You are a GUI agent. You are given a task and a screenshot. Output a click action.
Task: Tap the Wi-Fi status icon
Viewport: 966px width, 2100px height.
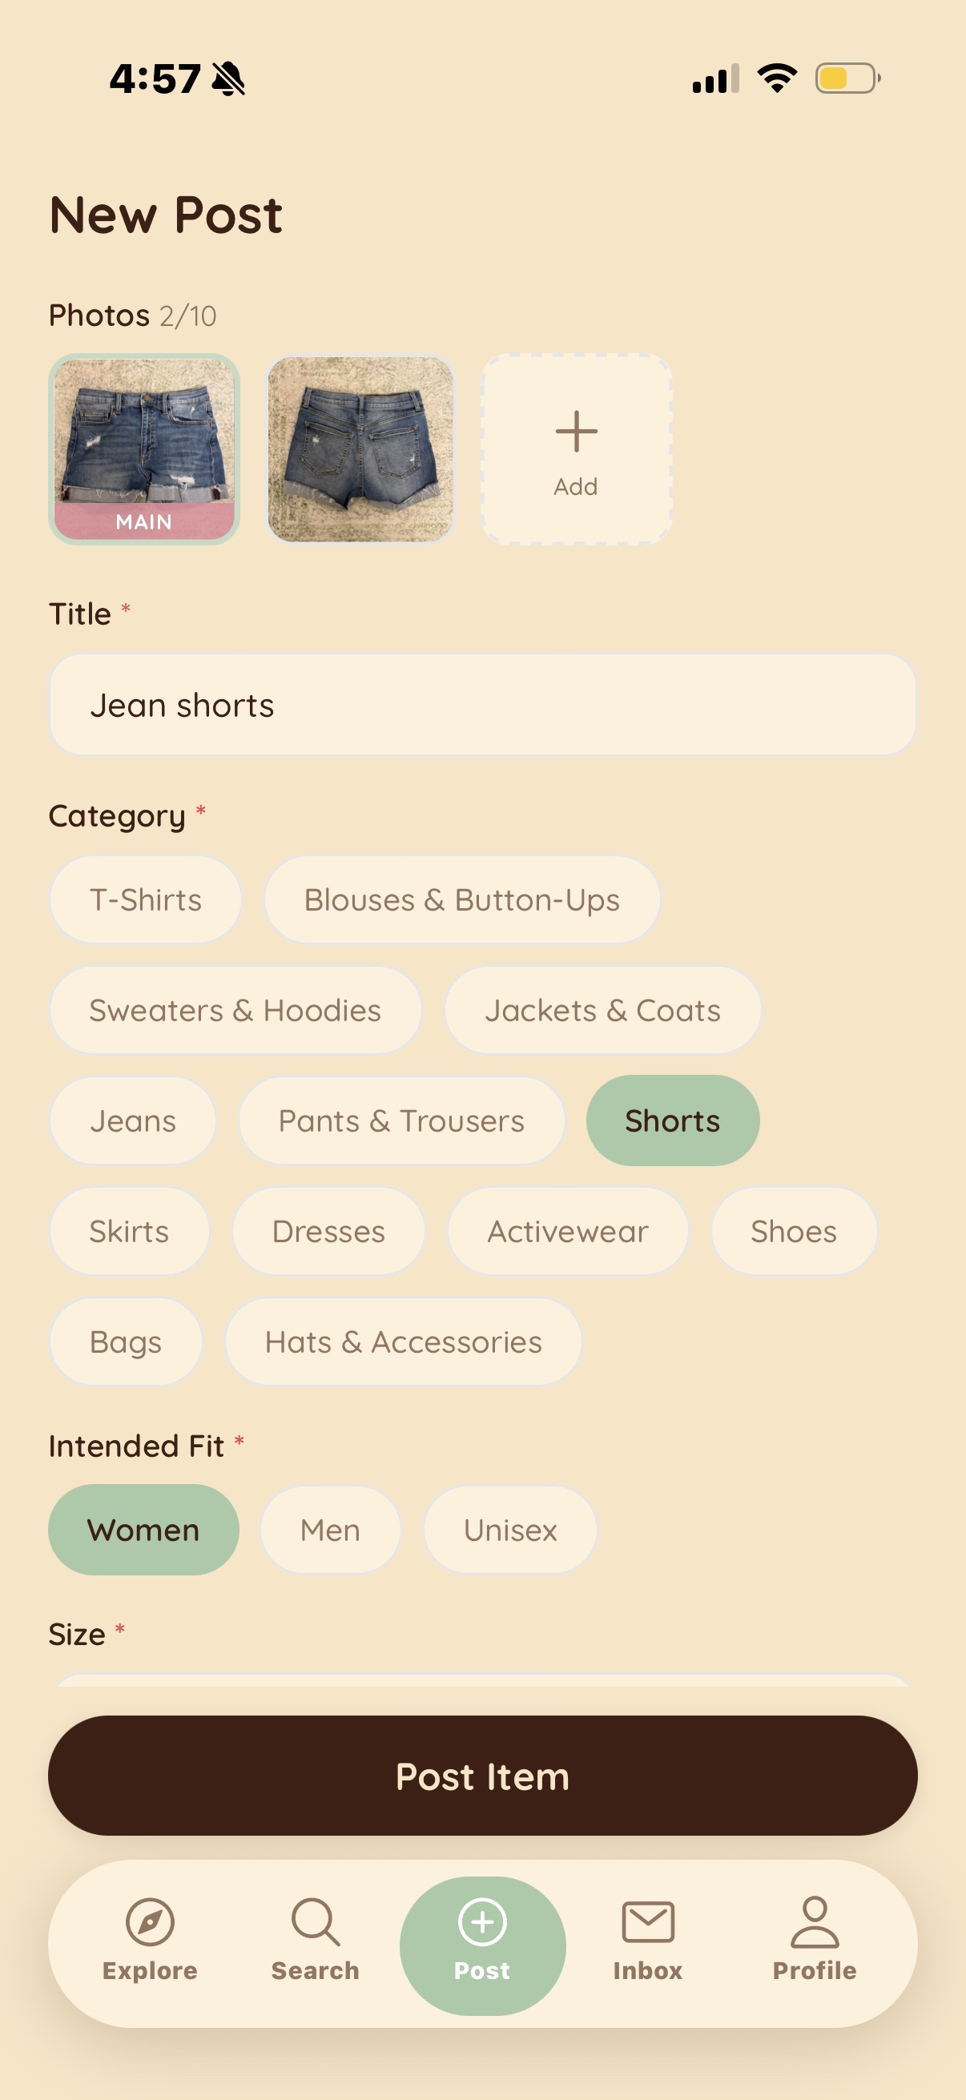[777, 79]
